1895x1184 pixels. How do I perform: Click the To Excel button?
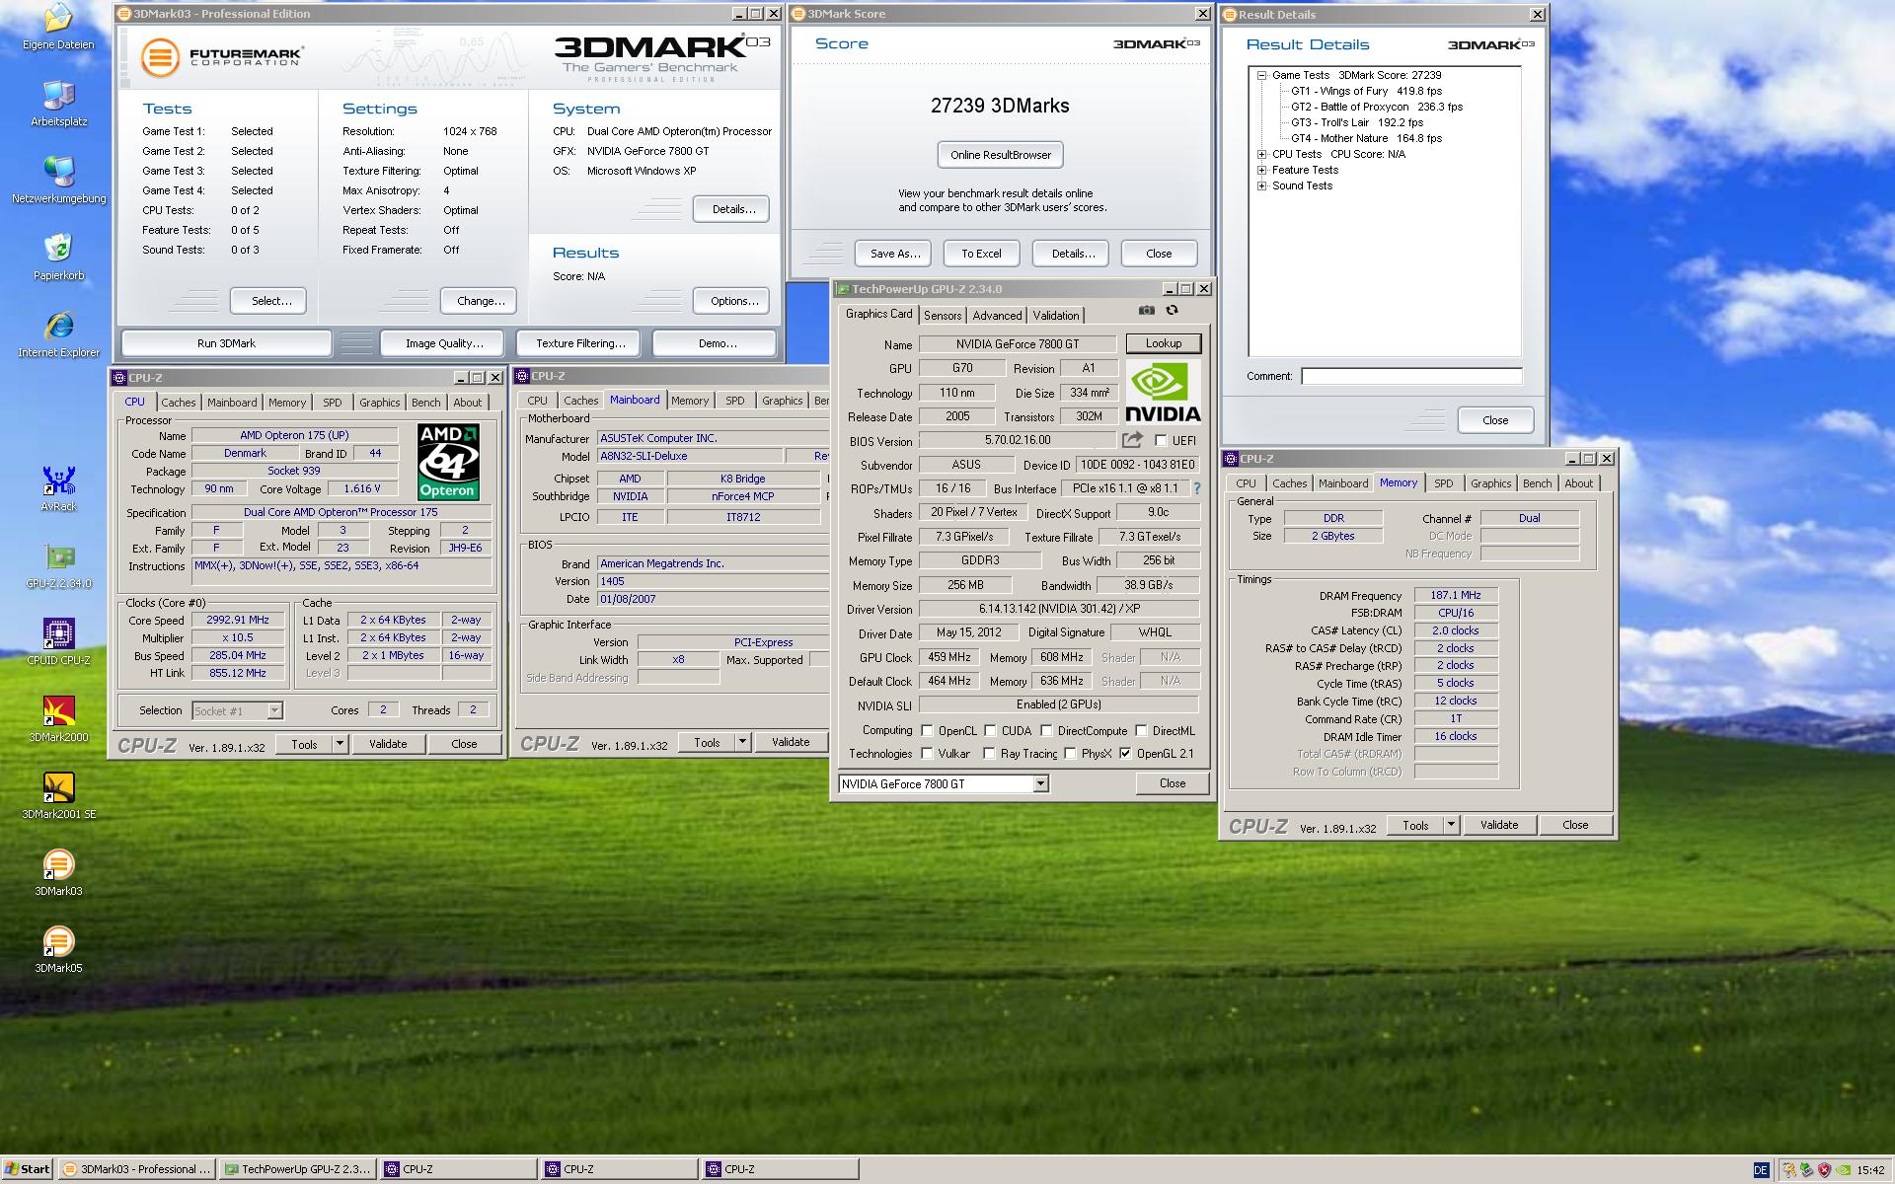(x=981, y=254)
